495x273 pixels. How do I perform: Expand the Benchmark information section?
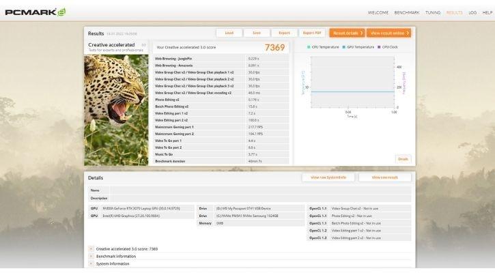[91, 257]
